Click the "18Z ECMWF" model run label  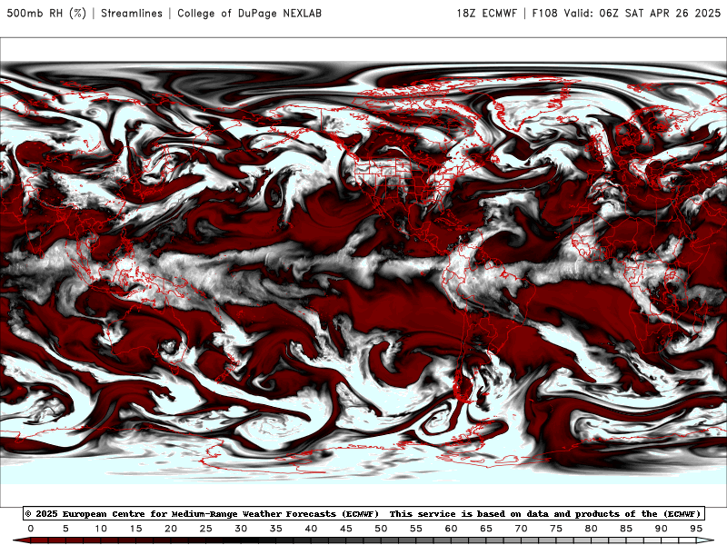click(x=486, y=13)
